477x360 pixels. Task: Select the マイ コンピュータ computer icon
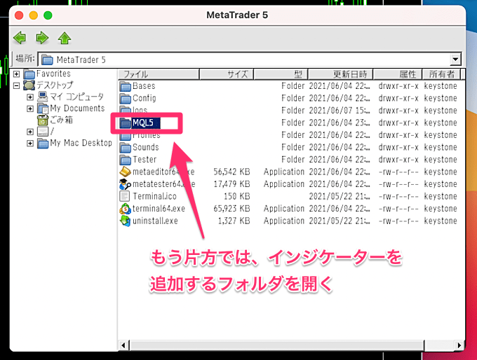pos(43,97)
